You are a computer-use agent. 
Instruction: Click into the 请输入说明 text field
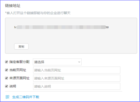(77, 86)
